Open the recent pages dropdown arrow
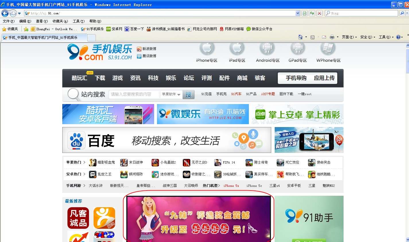Image resolution: width=409 pixels, height=242 pixels. pos(19,13)
